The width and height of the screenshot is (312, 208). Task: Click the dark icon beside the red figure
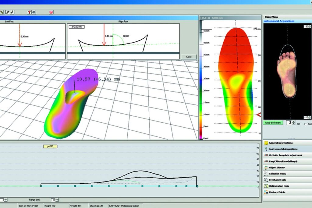click(34, 12)
